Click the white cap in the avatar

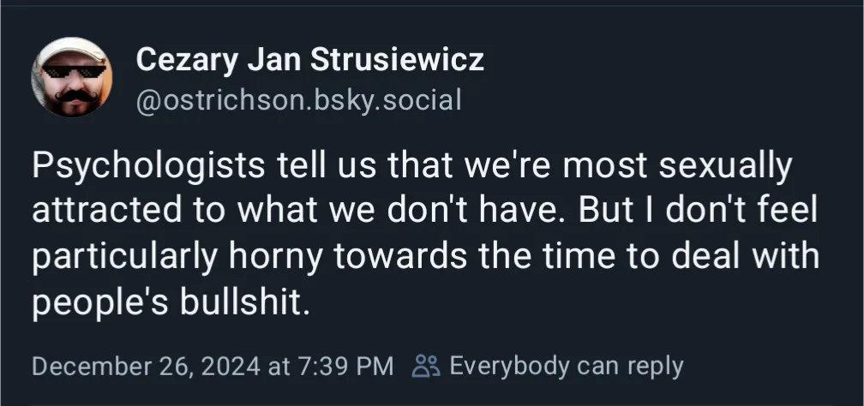[x=70, y=51]
